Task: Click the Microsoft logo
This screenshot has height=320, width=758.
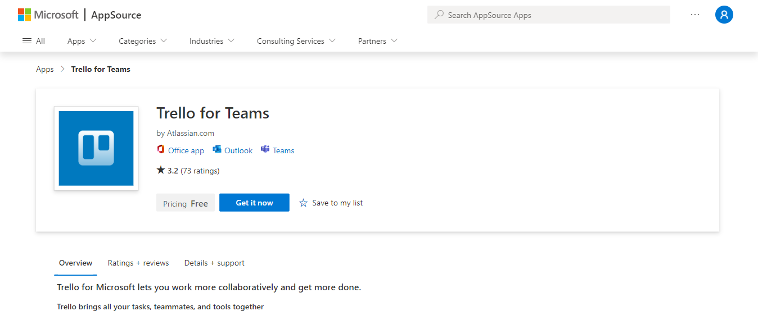Action: [48, 15]
